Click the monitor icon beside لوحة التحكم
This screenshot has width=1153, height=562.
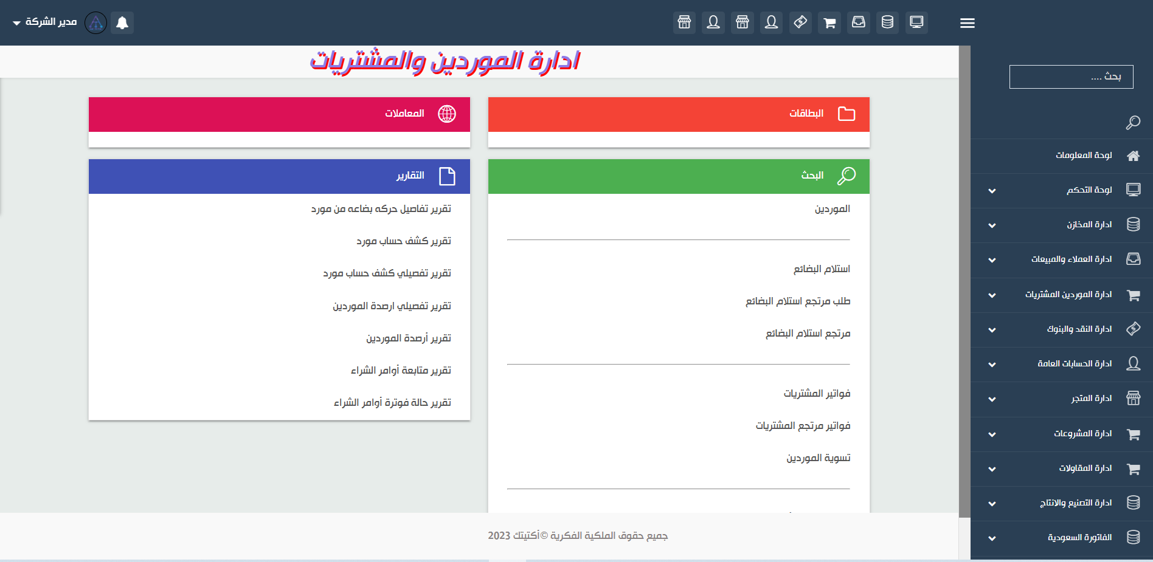click(x=1133, y=190)
